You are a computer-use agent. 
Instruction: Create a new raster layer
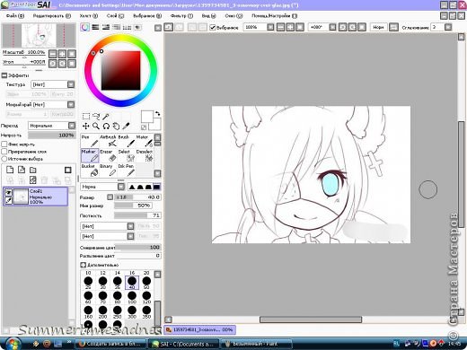coord(10,170)
